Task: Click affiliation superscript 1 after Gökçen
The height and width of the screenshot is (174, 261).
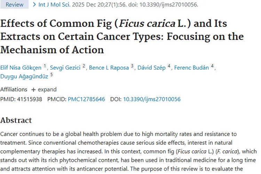Action: click(45, 66)
